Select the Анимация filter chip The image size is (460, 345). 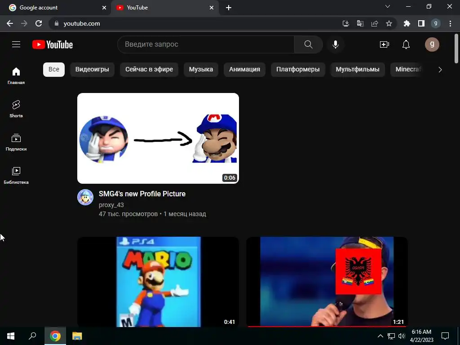(245, 70)
